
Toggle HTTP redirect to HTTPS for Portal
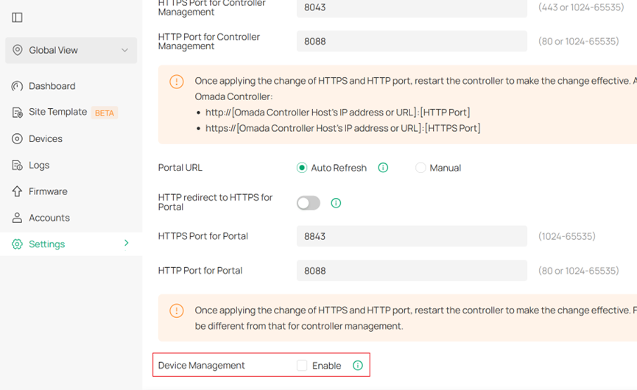(x=309, y=203)
